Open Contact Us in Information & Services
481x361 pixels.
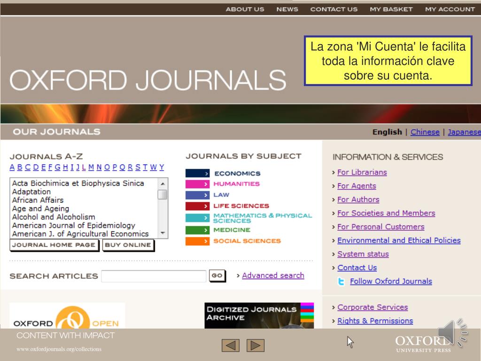pos(357,267)
